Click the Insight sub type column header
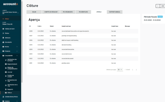Screen dimensions: 165x102 [66, 26]
